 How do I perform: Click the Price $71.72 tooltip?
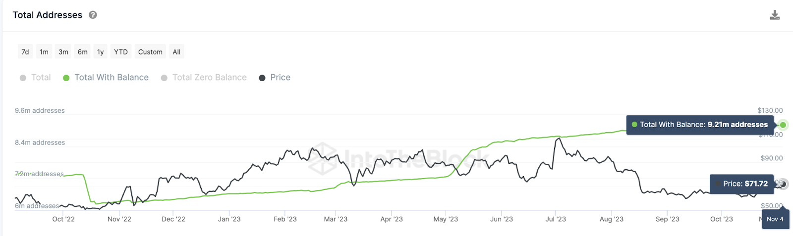741,184
